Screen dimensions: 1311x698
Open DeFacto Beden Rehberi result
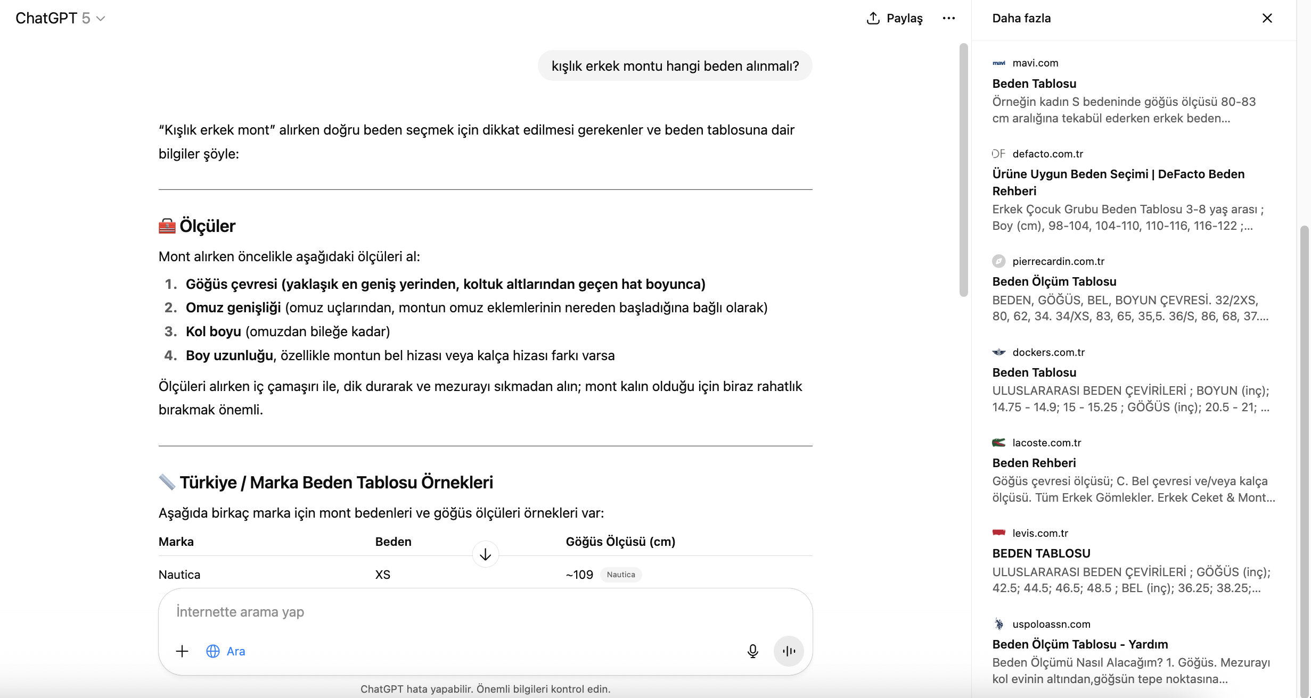(1118, 182)
